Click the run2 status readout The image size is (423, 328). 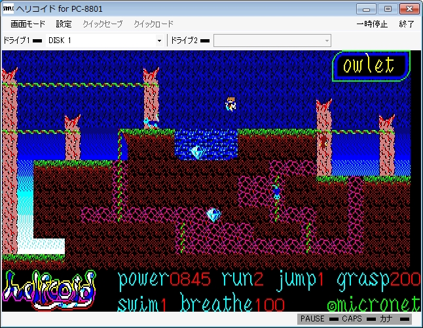[x=242, y=280]
